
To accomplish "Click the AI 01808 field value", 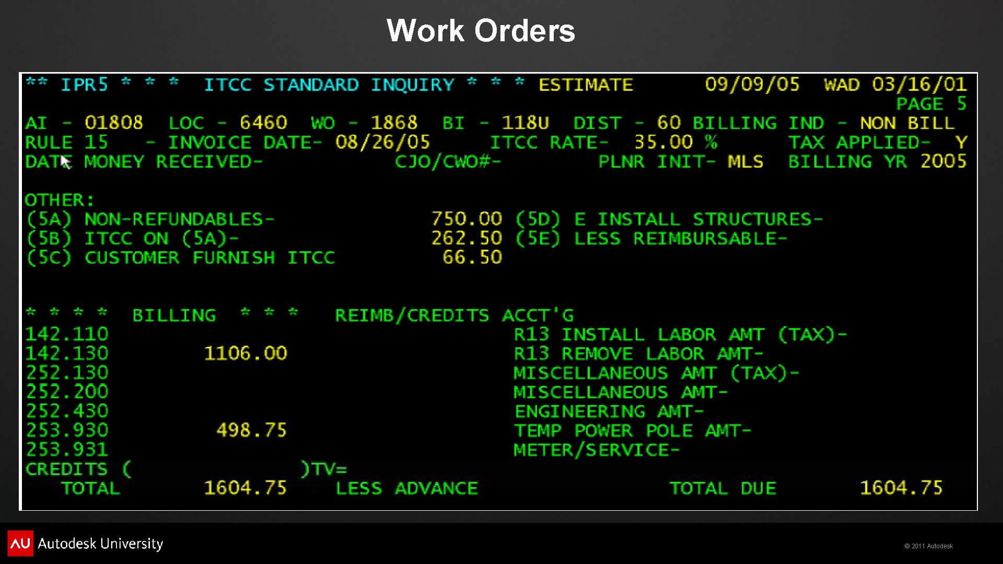I will pos(113,123).
